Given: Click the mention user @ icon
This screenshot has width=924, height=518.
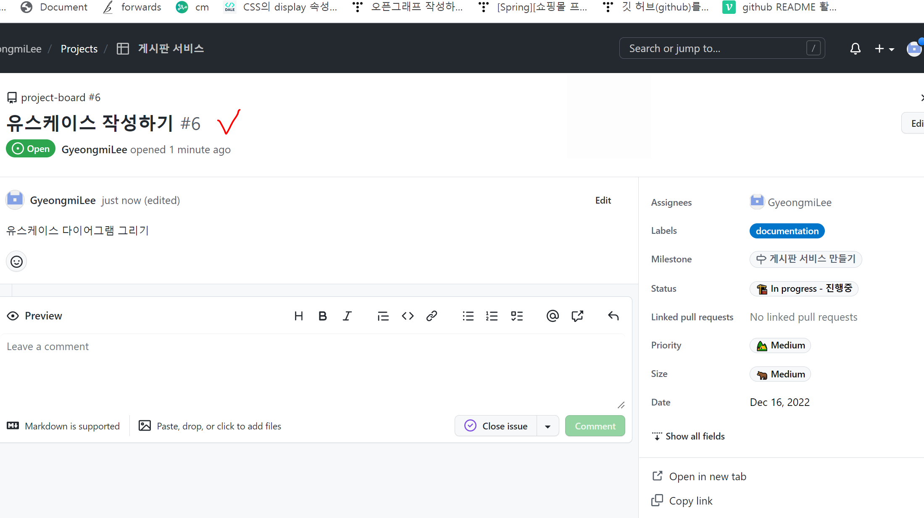Looking at the screenshot, I should click(x=553, y=316).
